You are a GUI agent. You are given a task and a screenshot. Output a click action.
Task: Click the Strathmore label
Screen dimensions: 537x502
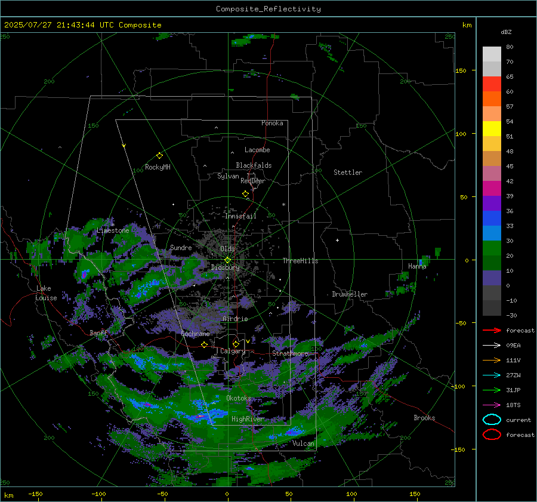click(290, 353)
